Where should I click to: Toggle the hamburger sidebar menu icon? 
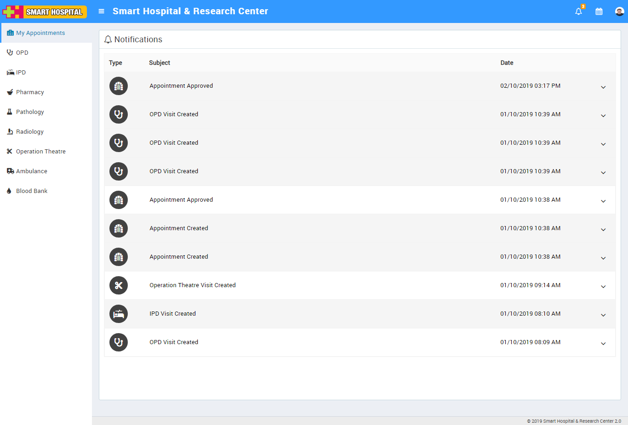click(x=102, y=11)
